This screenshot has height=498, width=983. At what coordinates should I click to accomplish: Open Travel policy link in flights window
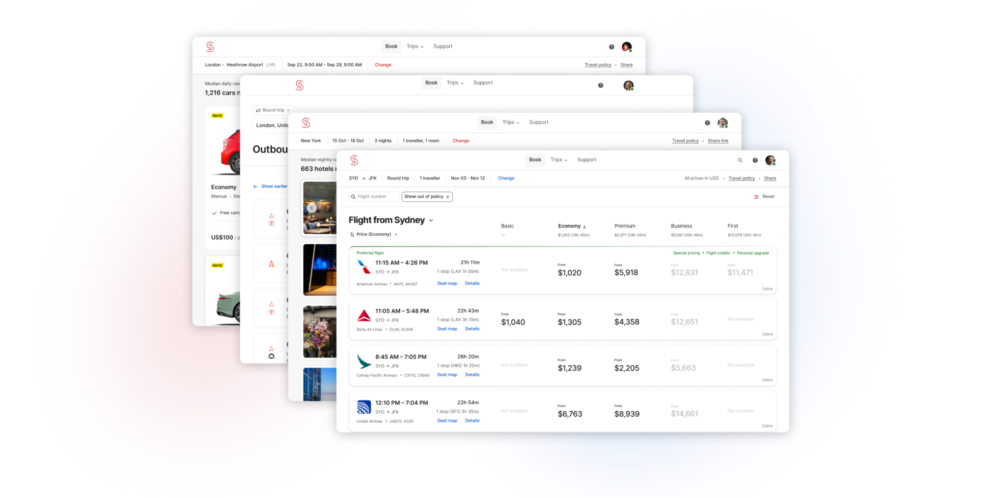click(x=741, y=178)
